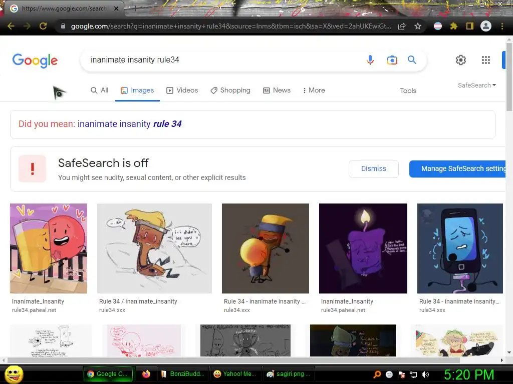This screenshot has height=384, width=513.
Task: Bookmark this page with the star icon
Action: tap(418, 26)
